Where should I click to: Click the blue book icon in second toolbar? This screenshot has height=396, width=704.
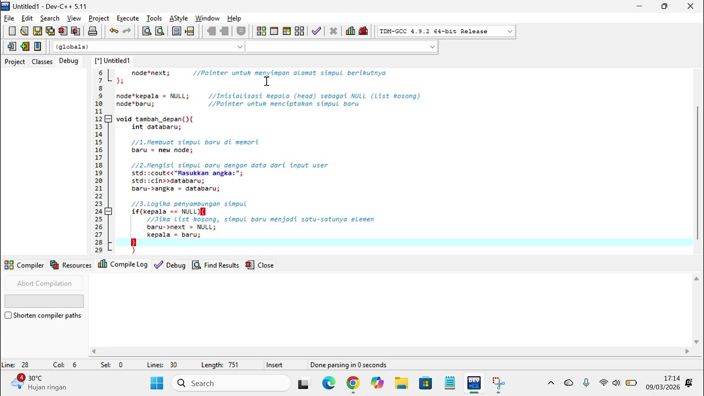coord(37,47)
